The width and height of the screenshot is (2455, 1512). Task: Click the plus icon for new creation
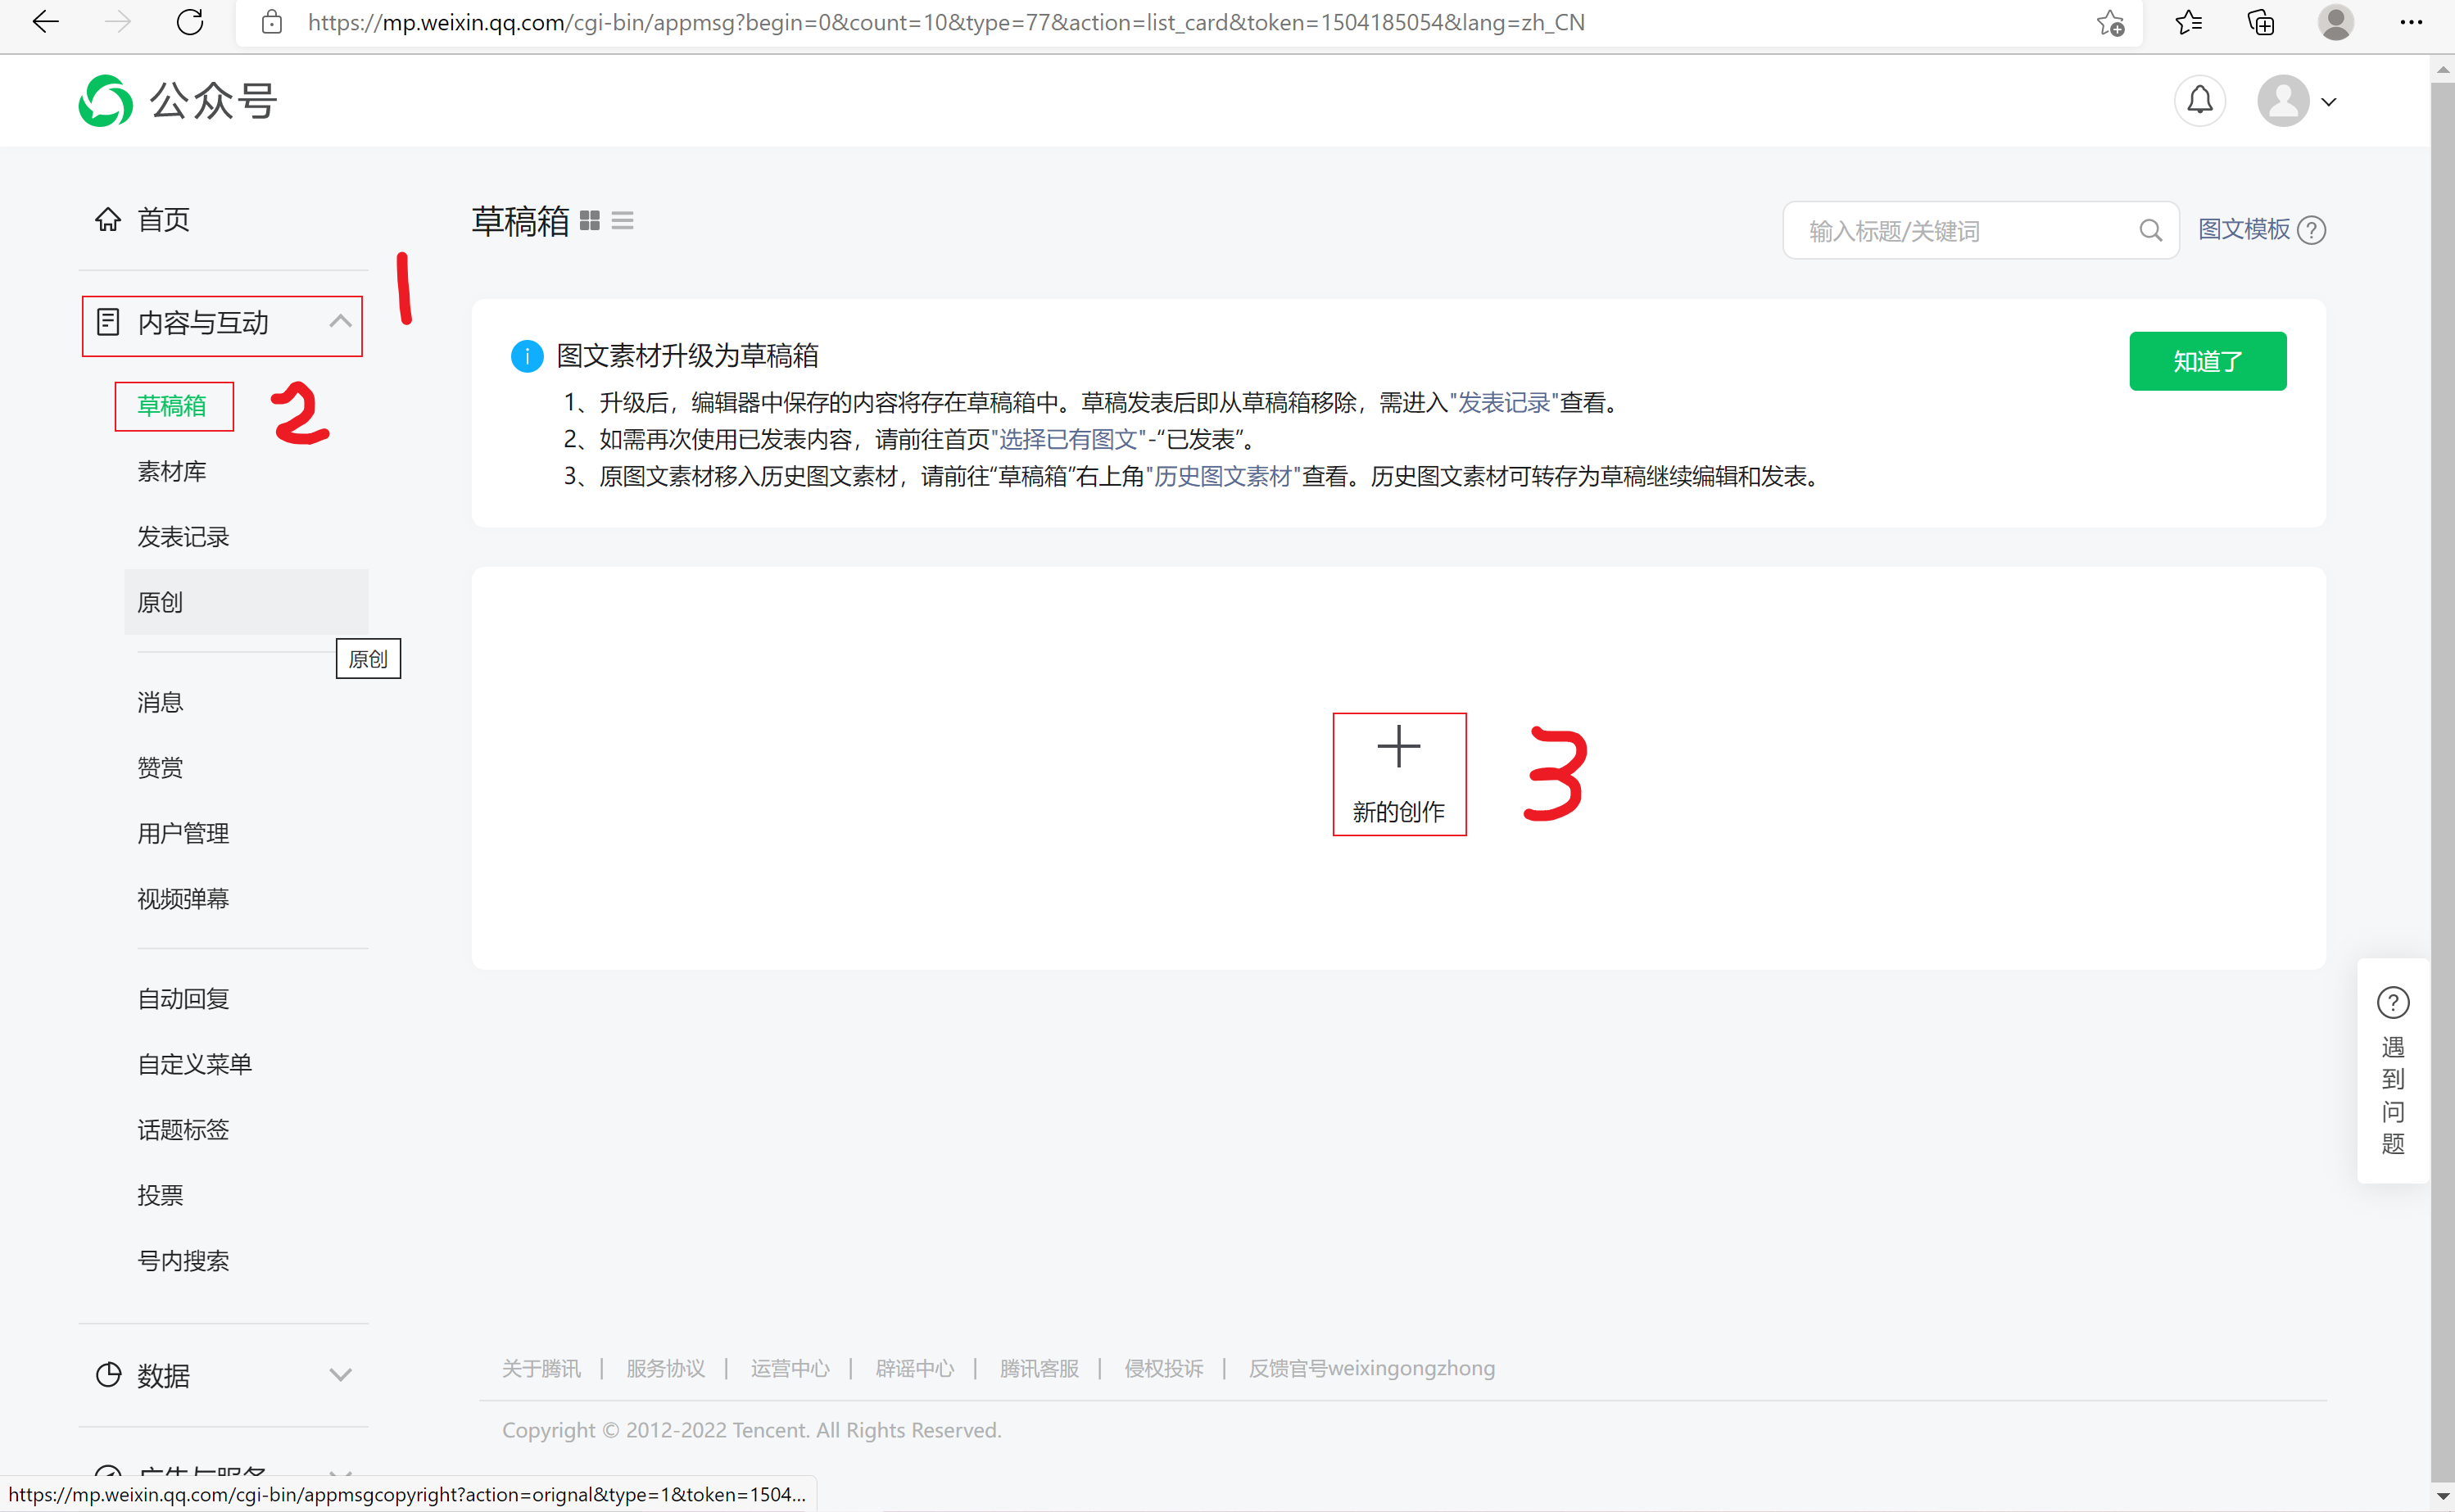point(1398,748)
